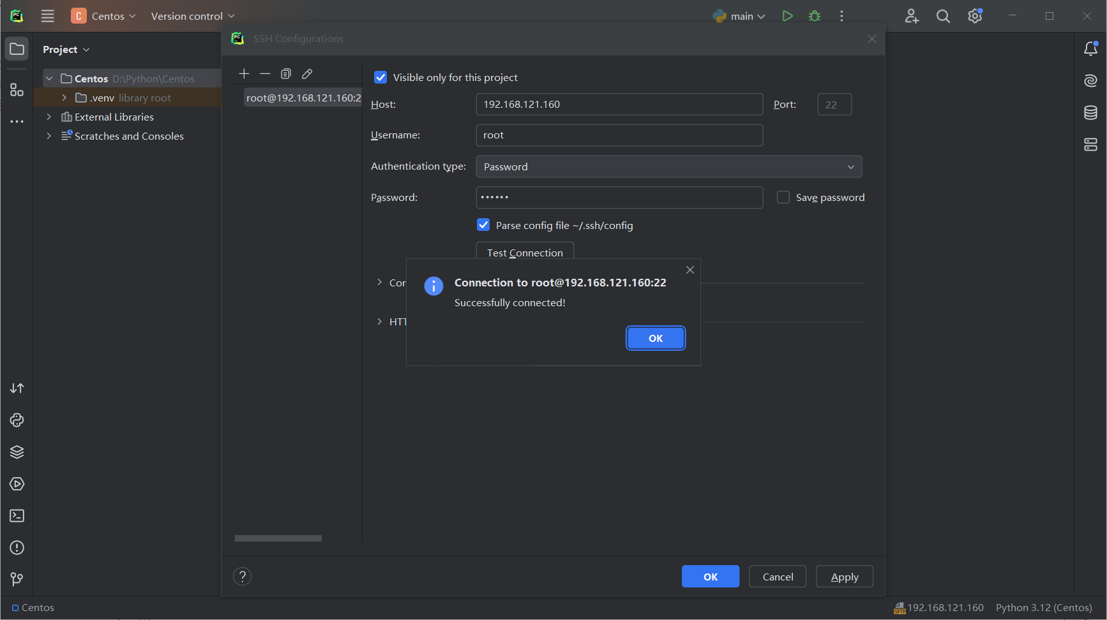Open the Project tool window folder icon
1107x620 pixels.
pyautogui.click(x=17, y=49)
